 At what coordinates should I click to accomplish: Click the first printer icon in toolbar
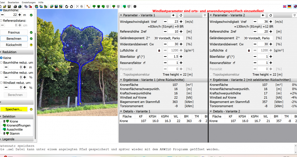15,6
